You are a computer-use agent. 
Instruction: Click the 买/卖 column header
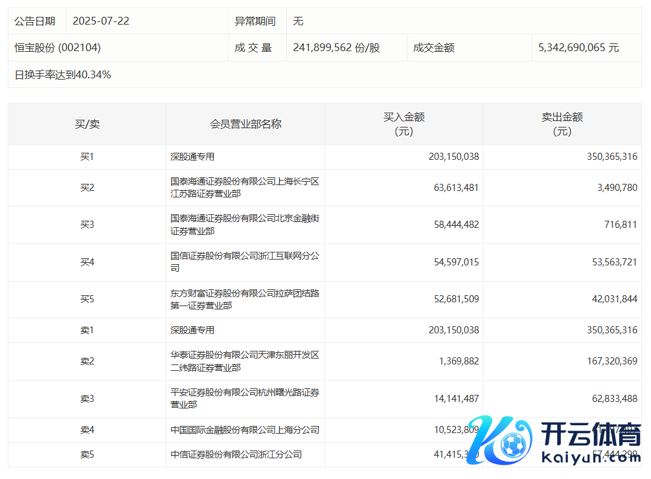(x=87, y=124)
